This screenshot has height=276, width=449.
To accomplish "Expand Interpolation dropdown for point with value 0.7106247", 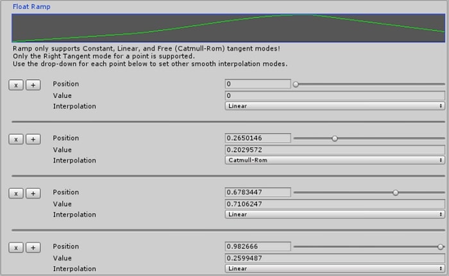I will [335, 215].
